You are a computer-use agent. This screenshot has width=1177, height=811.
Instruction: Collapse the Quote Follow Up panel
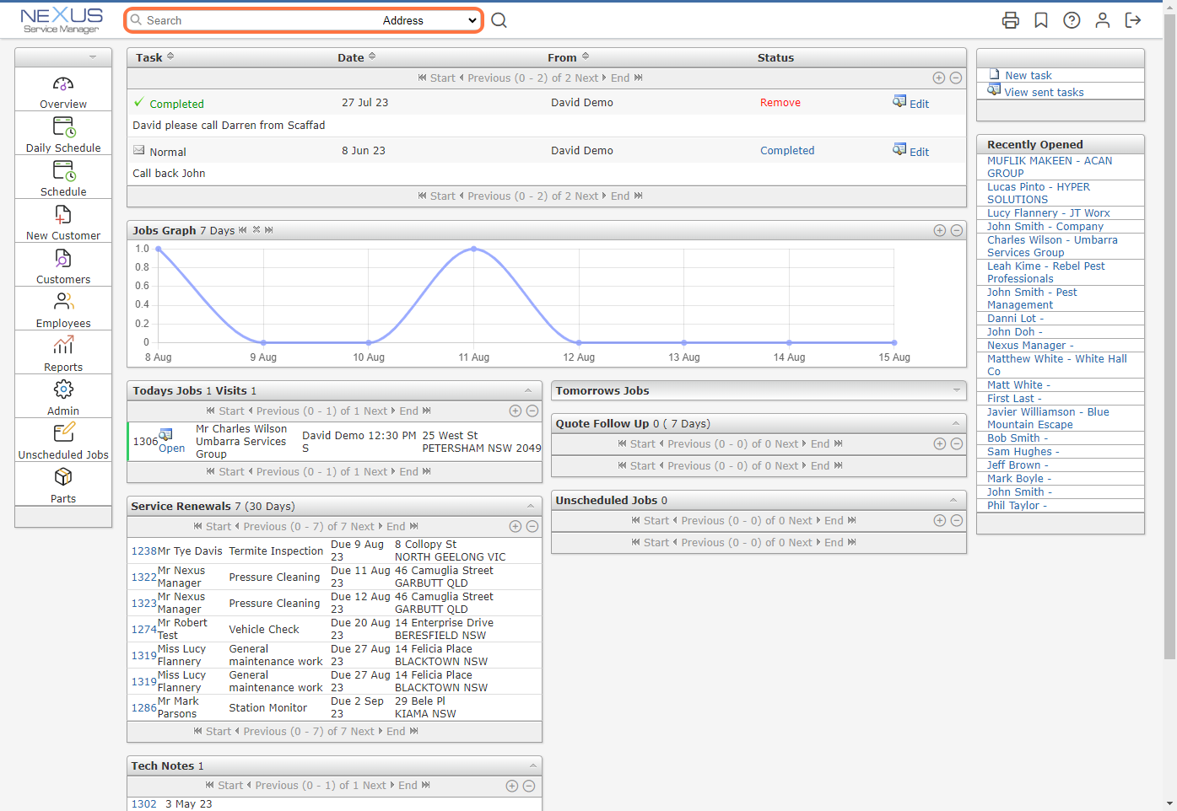(x=957, y=423)
